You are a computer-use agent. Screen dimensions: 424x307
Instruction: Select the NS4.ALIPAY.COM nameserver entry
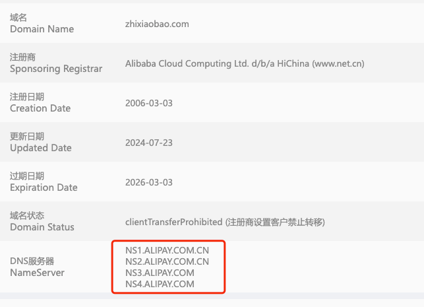(160, 284)
